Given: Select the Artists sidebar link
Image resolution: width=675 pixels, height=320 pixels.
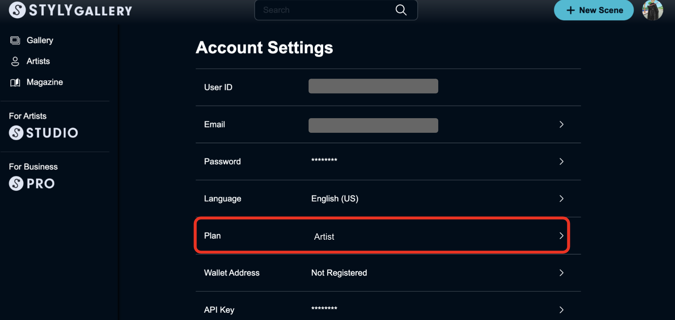Looking at the screenshot, I should 38,61.
